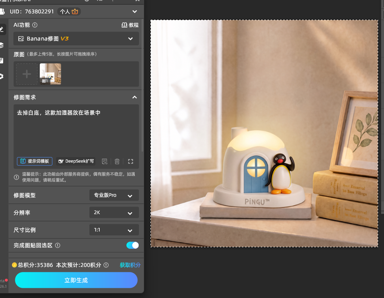Click the gold coin icon beside 总积分
Image resolution: width=384 pixels, height=298 pixels.
coord(15,265)
